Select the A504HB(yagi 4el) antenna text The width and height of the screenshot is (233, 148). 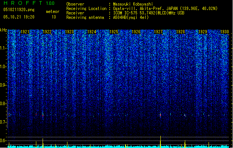131,17
